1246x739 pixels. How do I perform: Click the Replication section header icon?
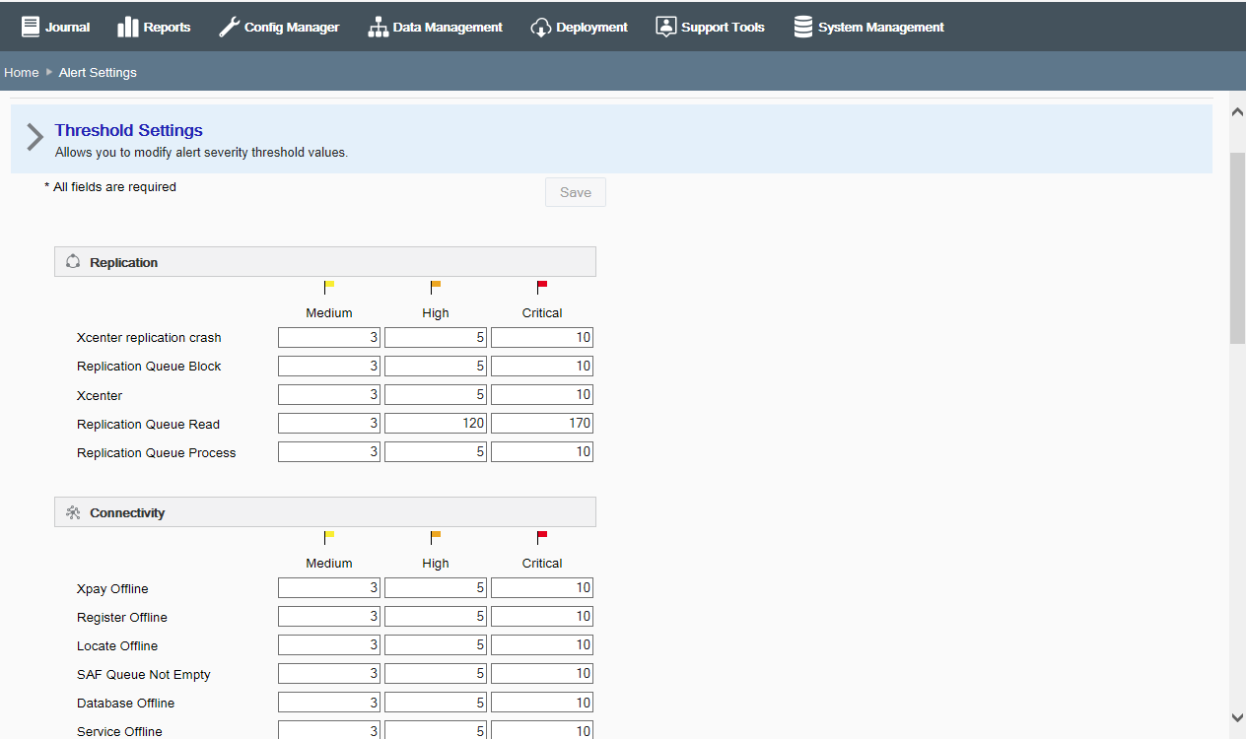[x=73, y=262]
